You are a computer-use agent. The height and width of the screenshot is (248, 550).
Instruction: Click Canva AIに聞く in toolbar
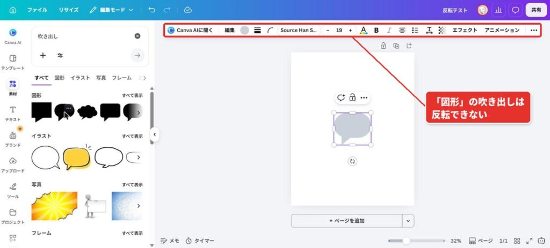pos(190,30)
